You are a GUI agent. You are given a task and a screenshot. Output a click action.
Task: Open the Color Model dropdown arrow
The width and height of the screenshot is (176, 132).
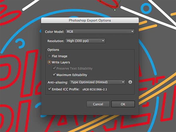(x=132, y=31)
